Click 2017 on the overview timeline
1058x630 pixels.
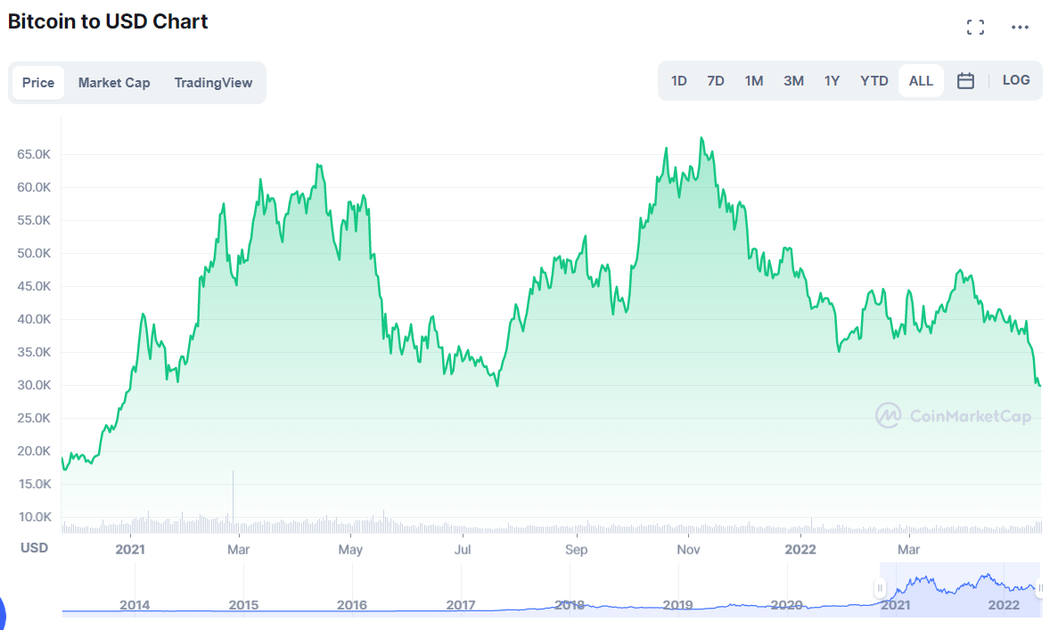click(x=461, y=605)
